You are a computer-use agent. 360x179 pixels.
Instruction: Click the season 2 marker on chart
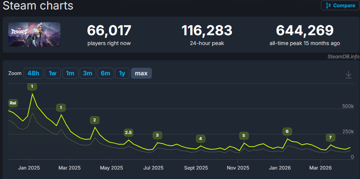(x=95, y=120)
